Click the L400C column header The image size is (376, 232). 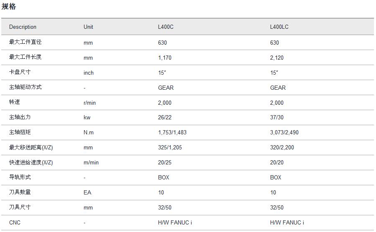click(166, 27)
